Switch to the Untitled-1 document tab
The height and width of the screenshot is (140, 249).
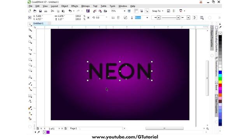click(x=38, y=23)
